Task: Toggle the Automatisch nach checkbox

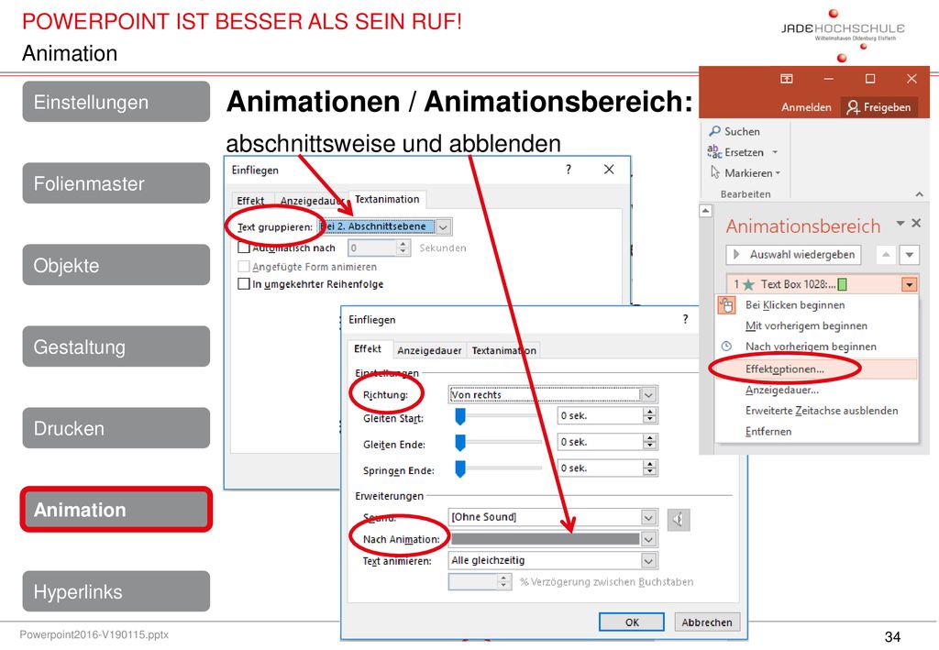Action: point(244,248)
